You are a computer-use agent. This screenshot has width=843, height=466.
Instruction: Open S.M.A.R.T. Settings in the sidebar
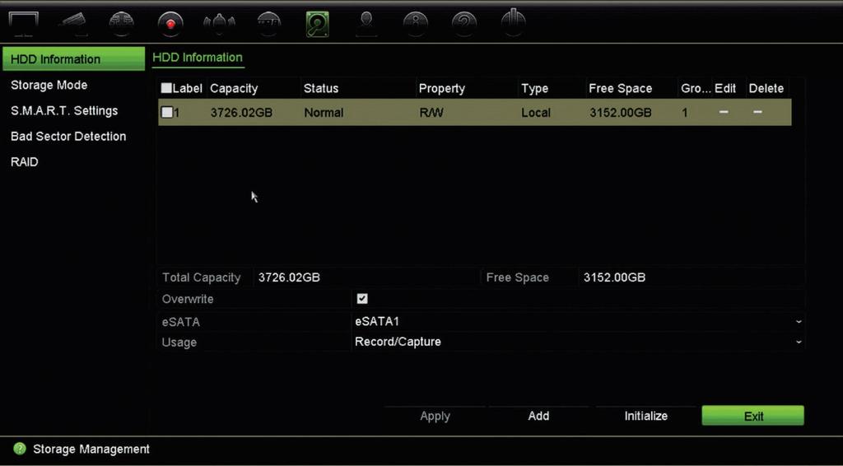pyautogui.click(x=64, y=110)
